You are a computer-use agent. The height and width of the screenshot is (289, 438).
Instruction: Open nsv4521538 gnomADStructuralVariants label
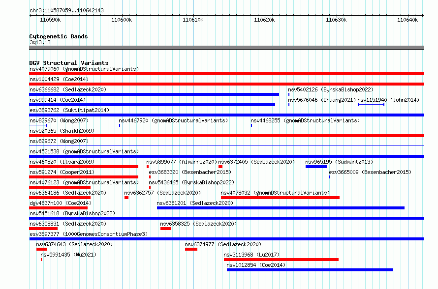tap(84, 151)
